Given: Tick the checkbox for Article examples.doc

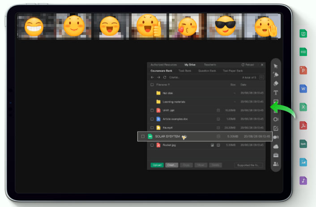Looking at the screenshot, I should [152, 119].
